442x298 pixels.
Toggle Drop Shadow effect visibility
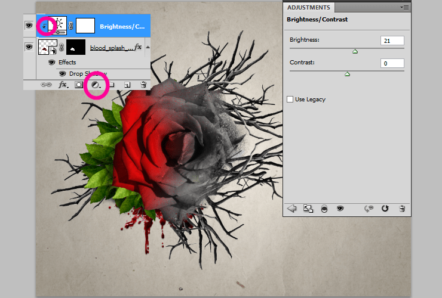coord(62,74)
